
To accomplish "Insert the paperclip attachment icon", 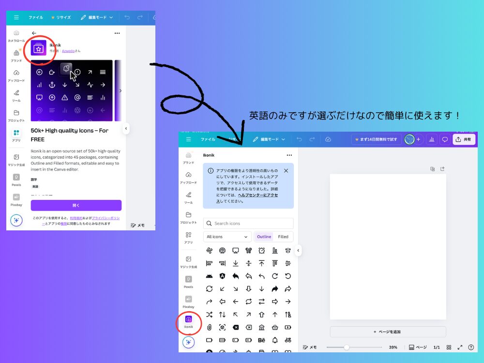I will 209,327.
